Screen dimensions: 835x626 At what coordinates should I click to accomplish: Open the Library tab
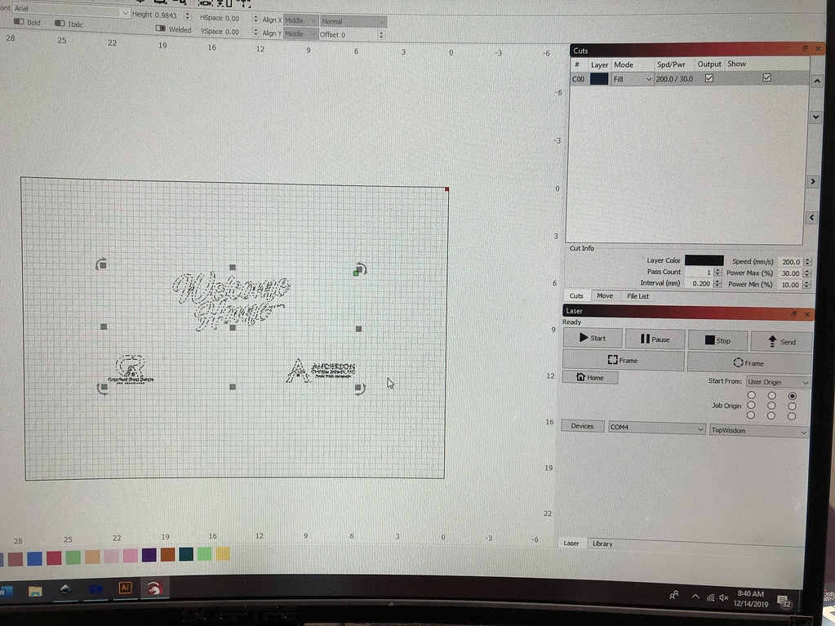(602, 544)
